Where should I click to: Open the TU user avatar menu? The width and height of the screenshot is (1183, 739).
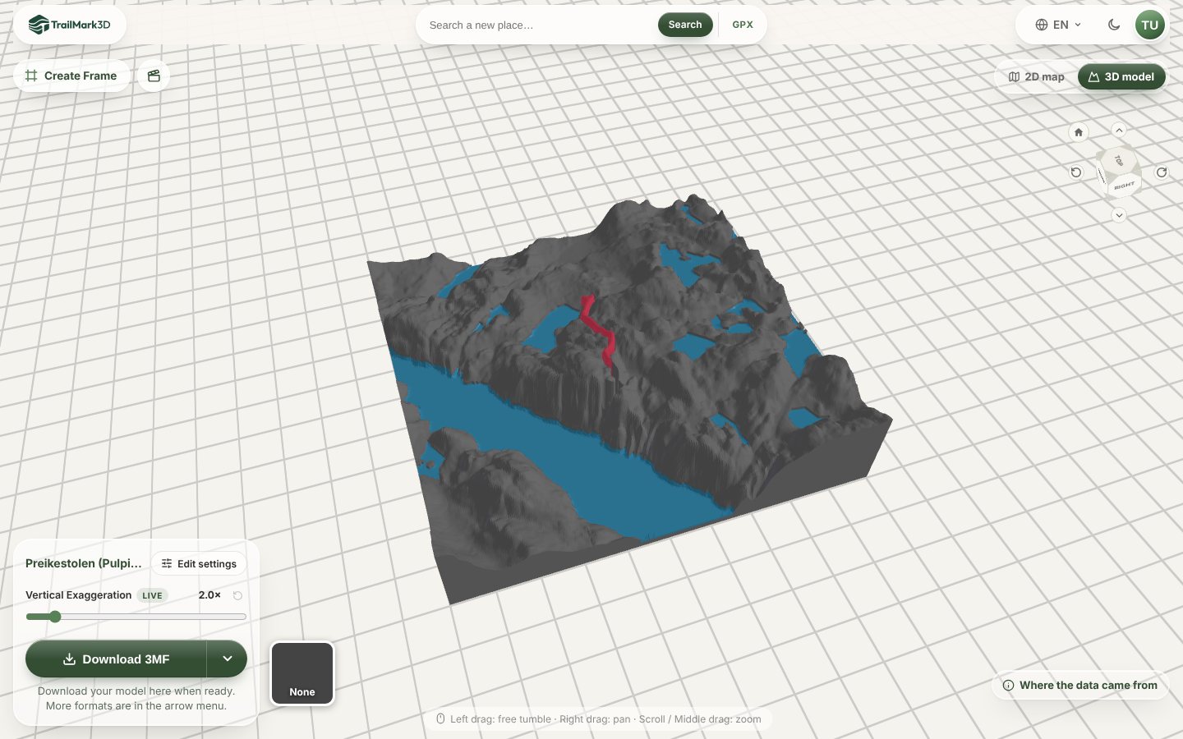point(1150,25)
